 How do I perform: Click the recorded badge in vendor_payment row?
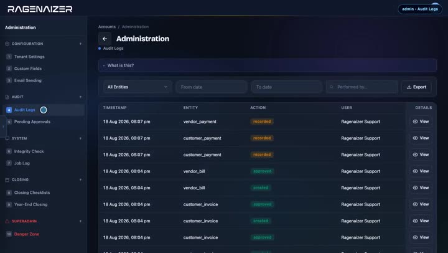click(x=262, y=122)
